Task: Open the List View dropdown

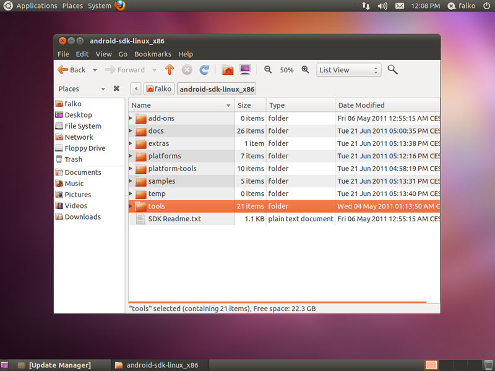Action: click(348, 70)
